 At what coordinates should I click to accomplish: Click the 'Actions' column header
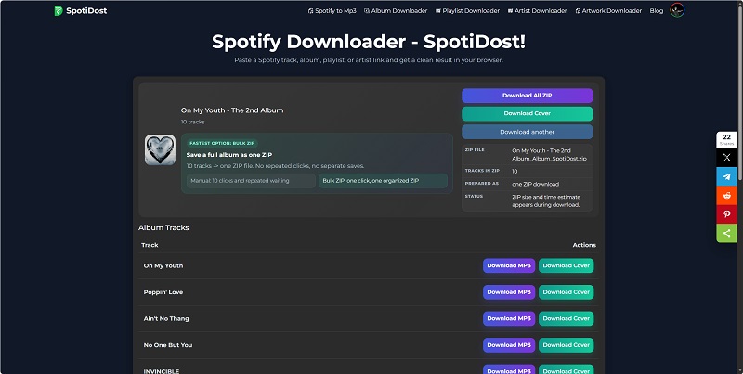coord(584,245)
